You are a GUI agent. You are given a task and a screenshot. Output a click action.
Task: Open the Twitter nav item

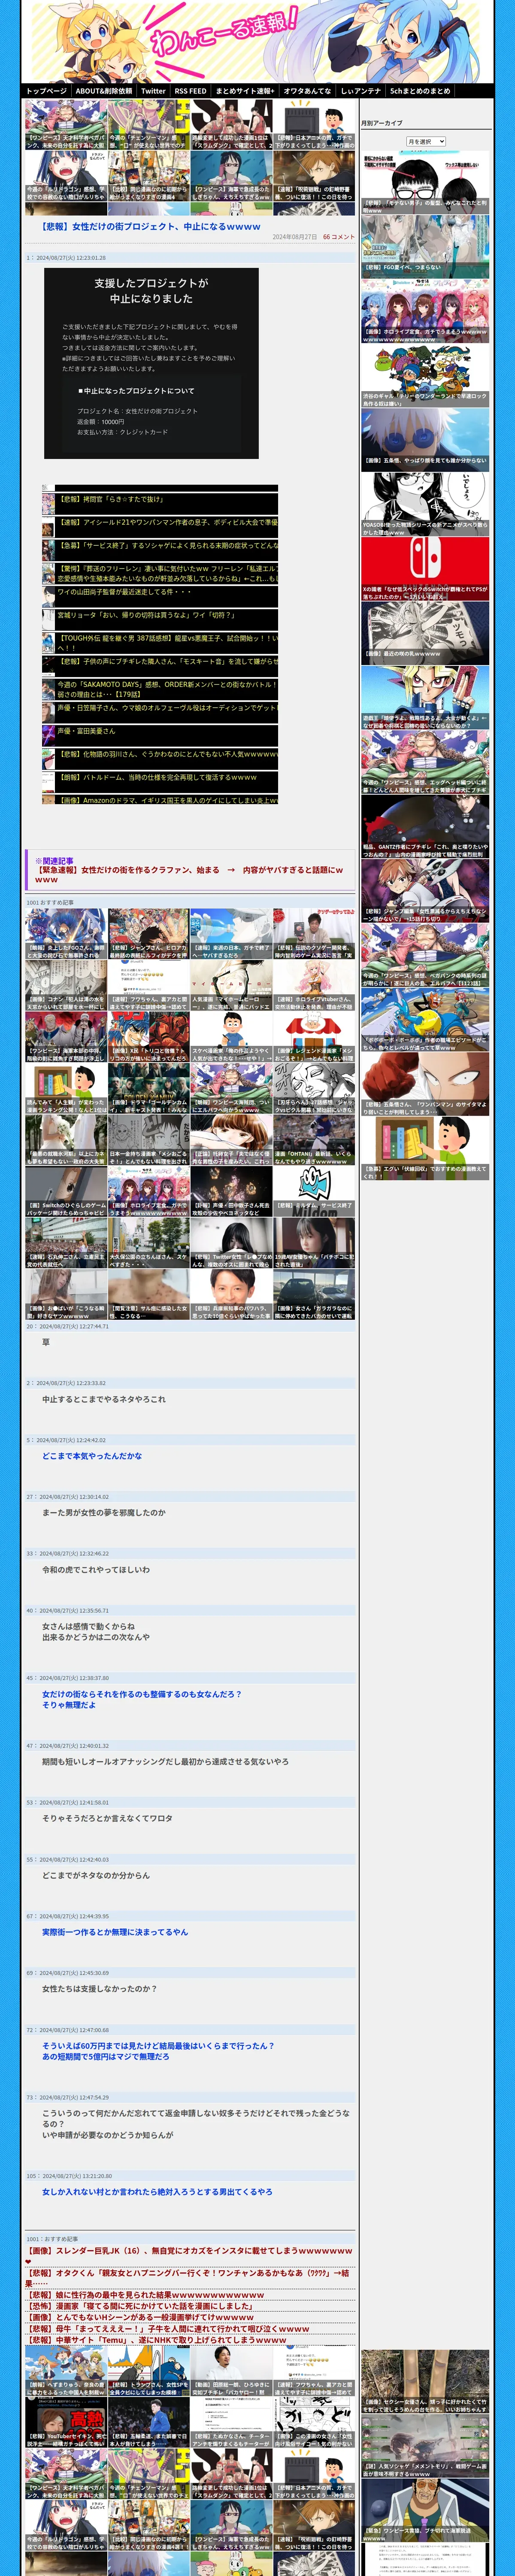click(x=153, y=91)
